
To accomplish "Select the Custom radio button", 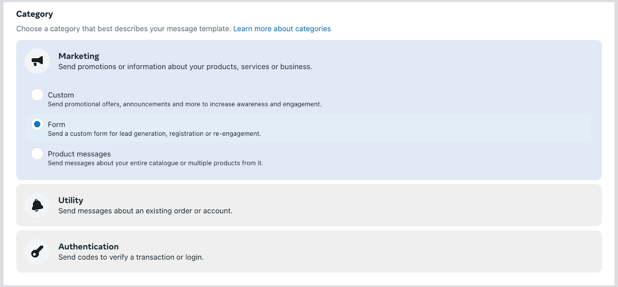I will 37,95.
